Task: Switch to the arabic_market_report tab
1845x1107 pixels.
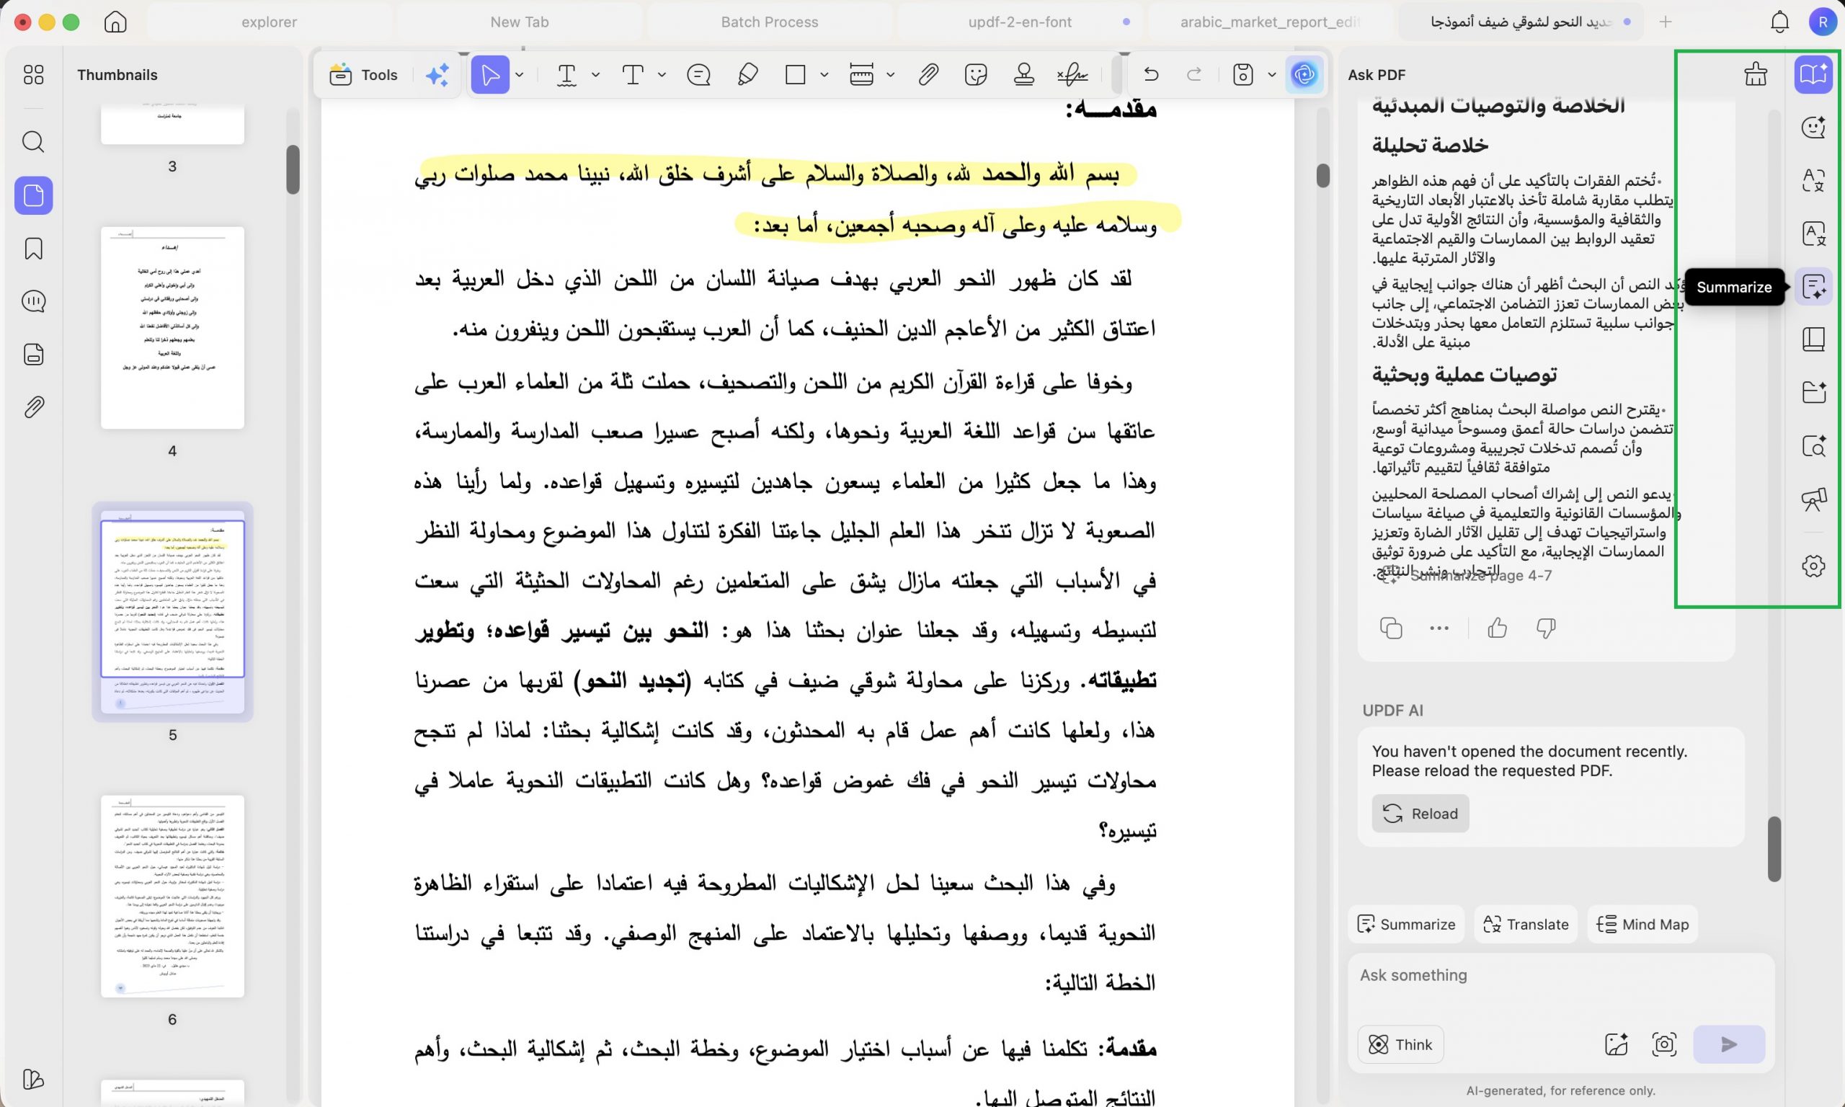Action: point(1270,22)
